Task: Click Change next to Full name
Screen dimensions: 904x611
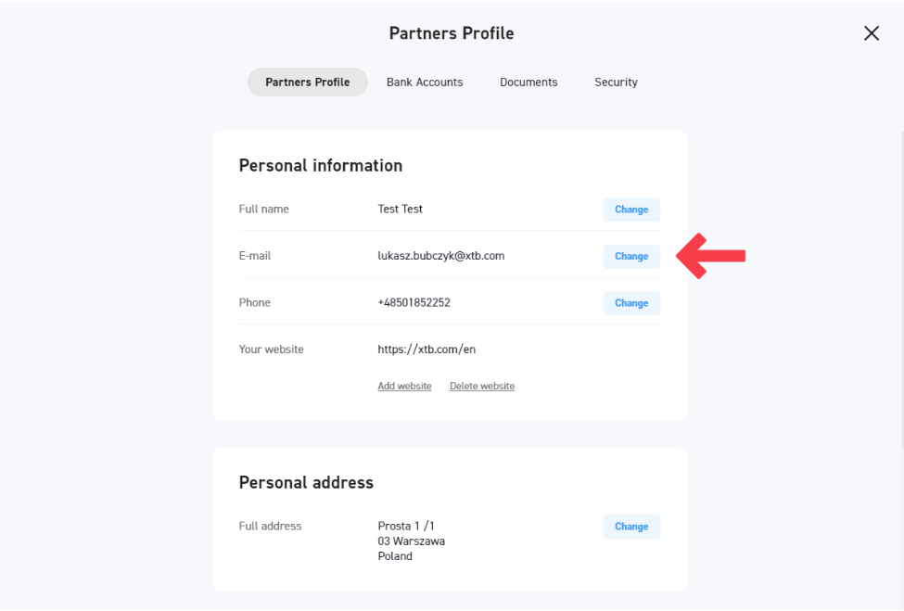Action: 631,210
